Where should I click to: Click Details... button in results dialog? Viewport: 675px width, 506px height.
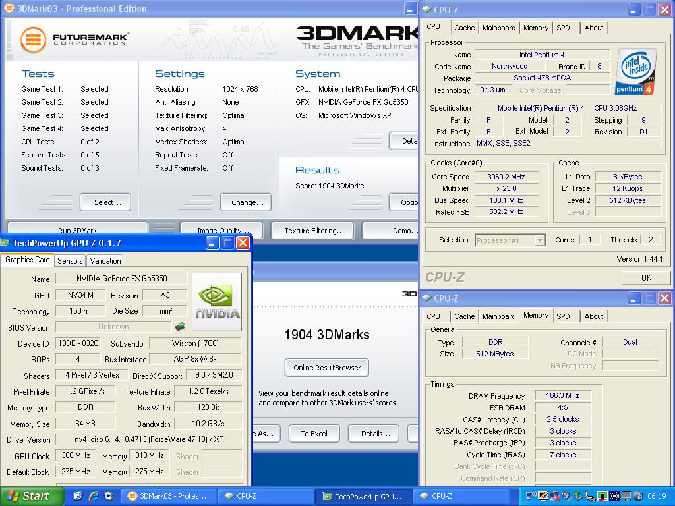coord(374,434)
